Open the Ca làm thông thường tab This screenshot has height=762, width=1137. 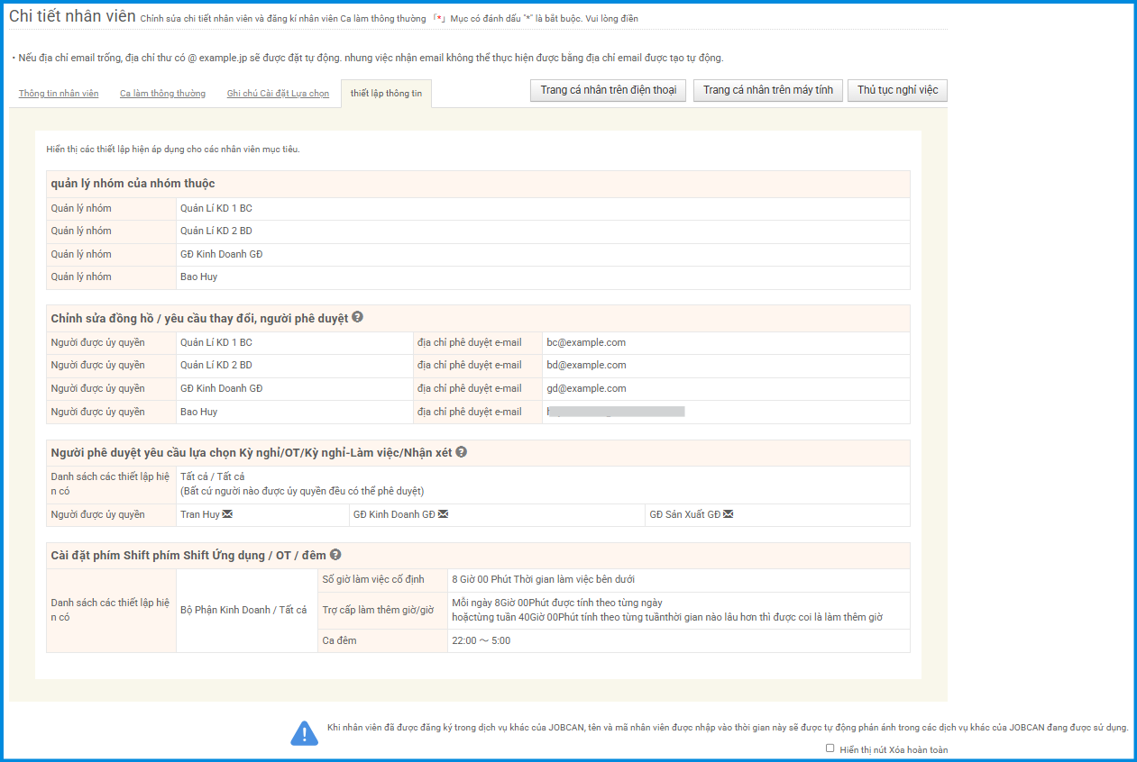pyautogui.click(x=162, y=94)
